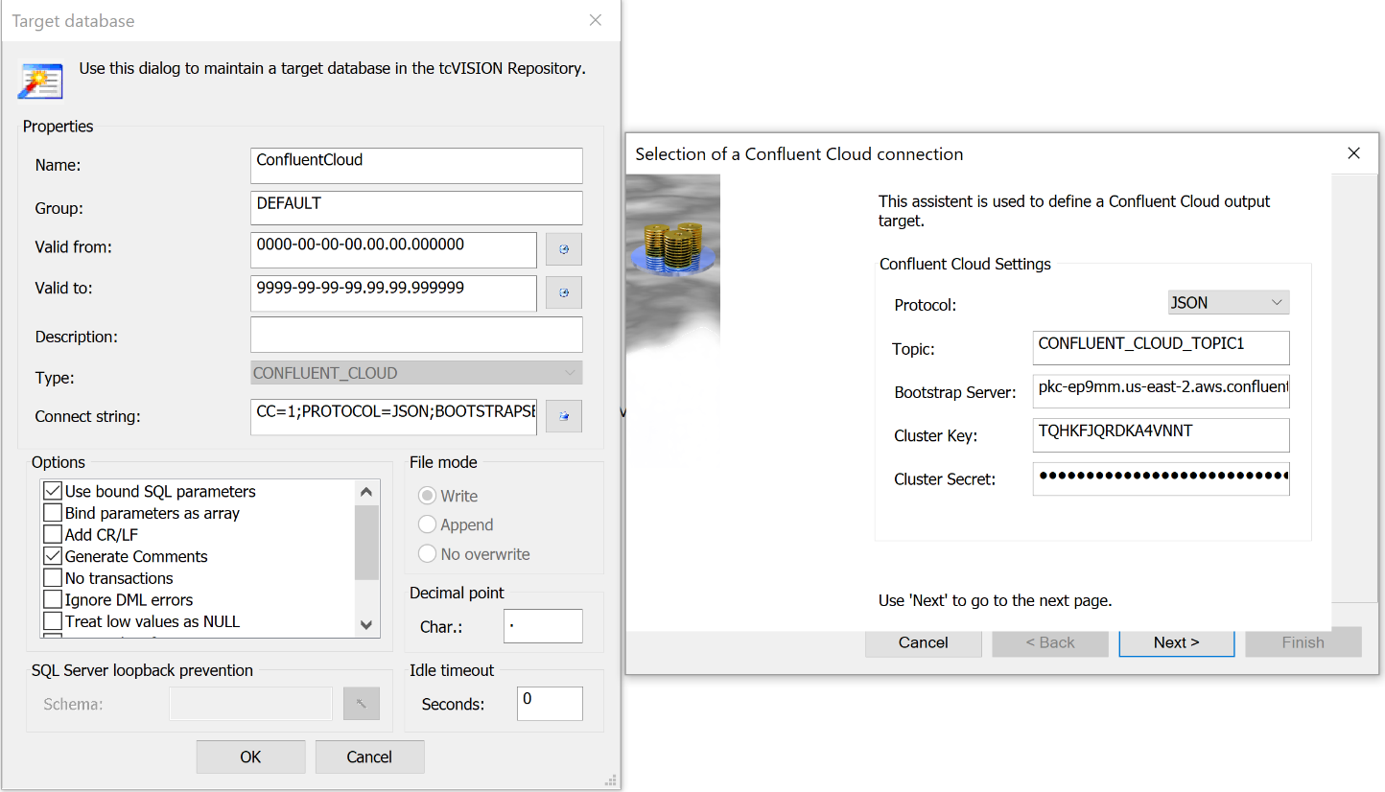Click the Connect string field
The width and height of the screenshot is (1385, 792).
pyautogui.click(x=393, y=416)
